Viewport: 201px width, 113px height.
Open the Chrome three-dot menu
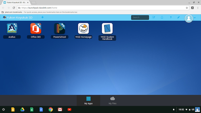tap(198, 8)
